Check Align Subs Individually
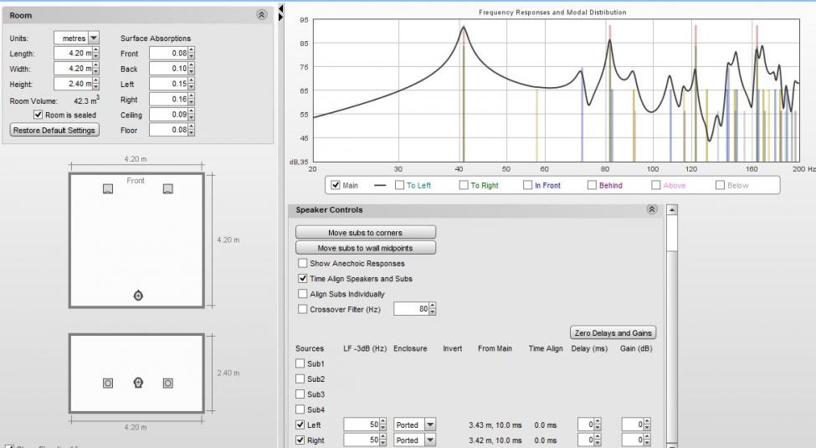 (302, 294)
